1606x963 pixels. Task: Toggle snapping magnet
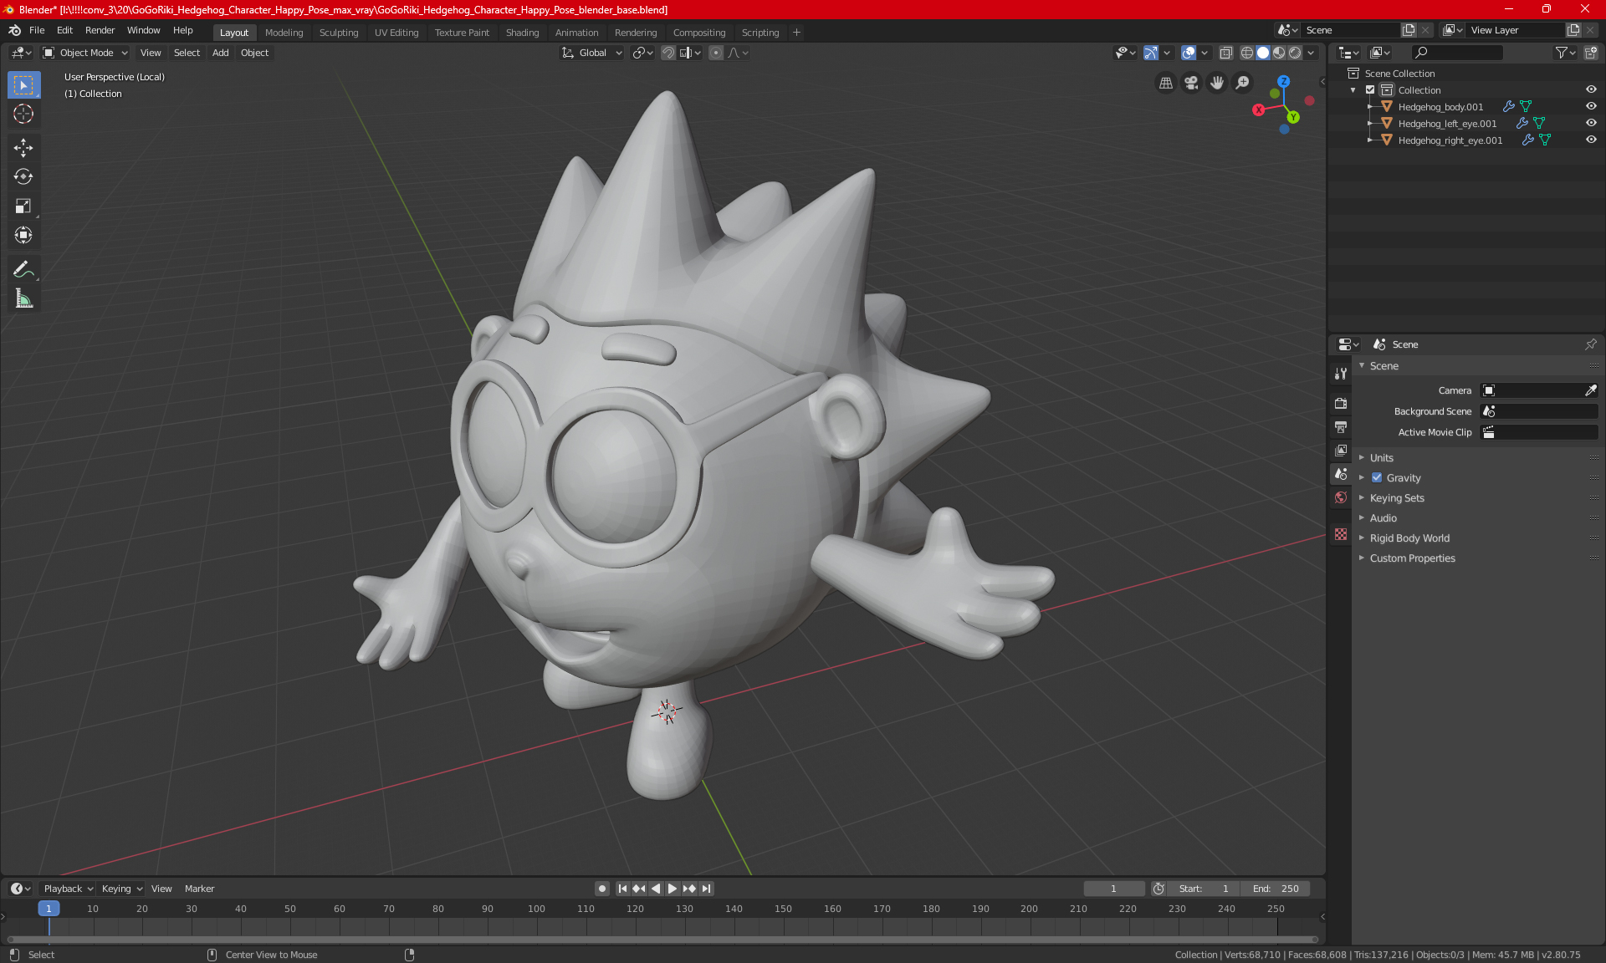[668, 53]
